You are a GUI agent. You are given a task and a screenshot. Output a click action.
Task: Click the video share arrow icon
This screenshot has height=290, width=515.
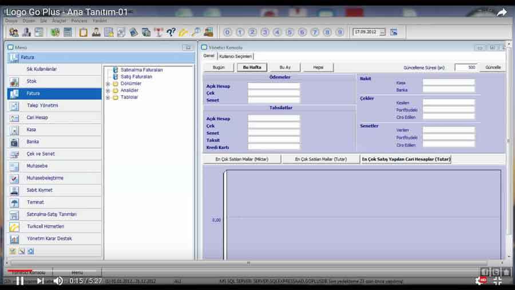tap(501, 13)
